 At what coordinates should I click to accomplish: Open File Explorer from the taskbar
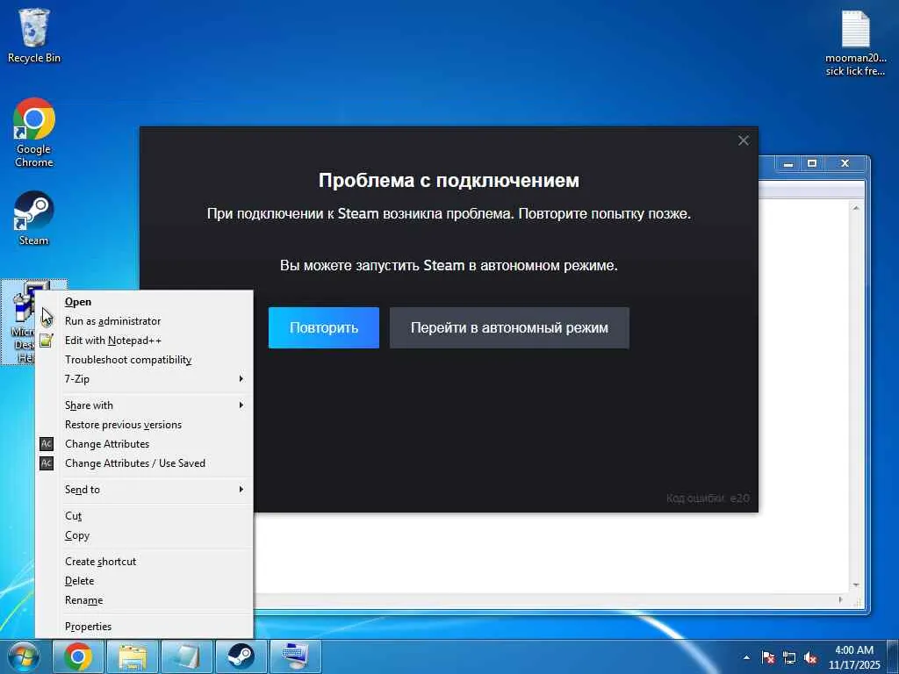coord(133,656)
